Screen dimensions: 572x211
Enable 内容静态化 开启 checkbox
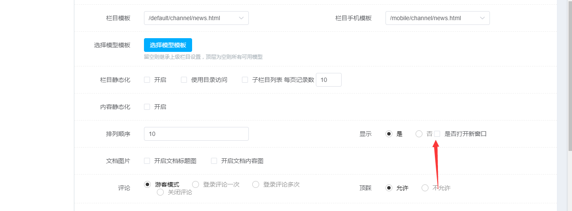click(x=147, y=107)
